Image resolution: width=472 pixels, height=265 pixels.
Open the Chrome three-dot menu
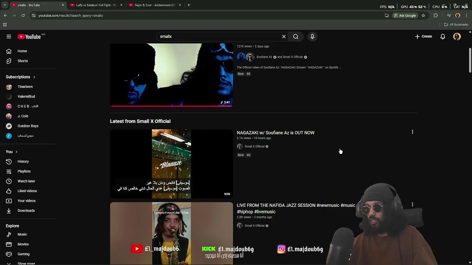point(467,15)
